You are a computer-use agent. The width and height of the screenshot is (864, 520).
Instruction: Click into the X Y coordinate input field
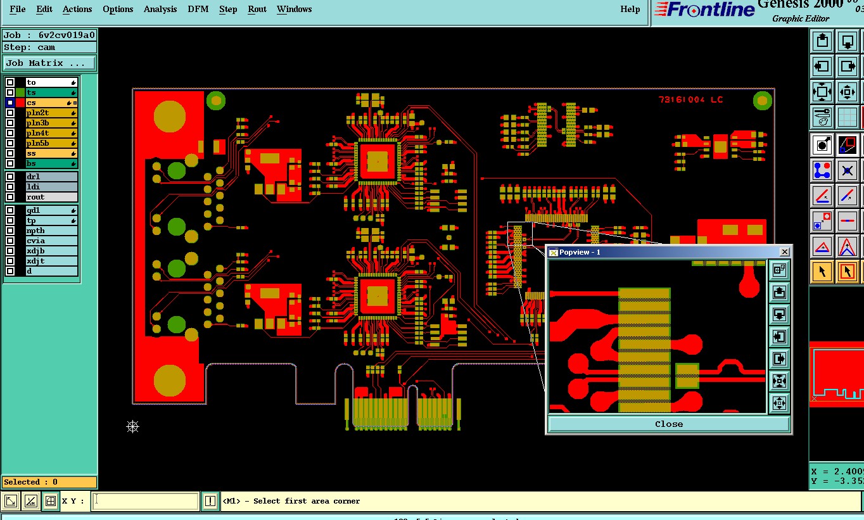coord(146,501)
